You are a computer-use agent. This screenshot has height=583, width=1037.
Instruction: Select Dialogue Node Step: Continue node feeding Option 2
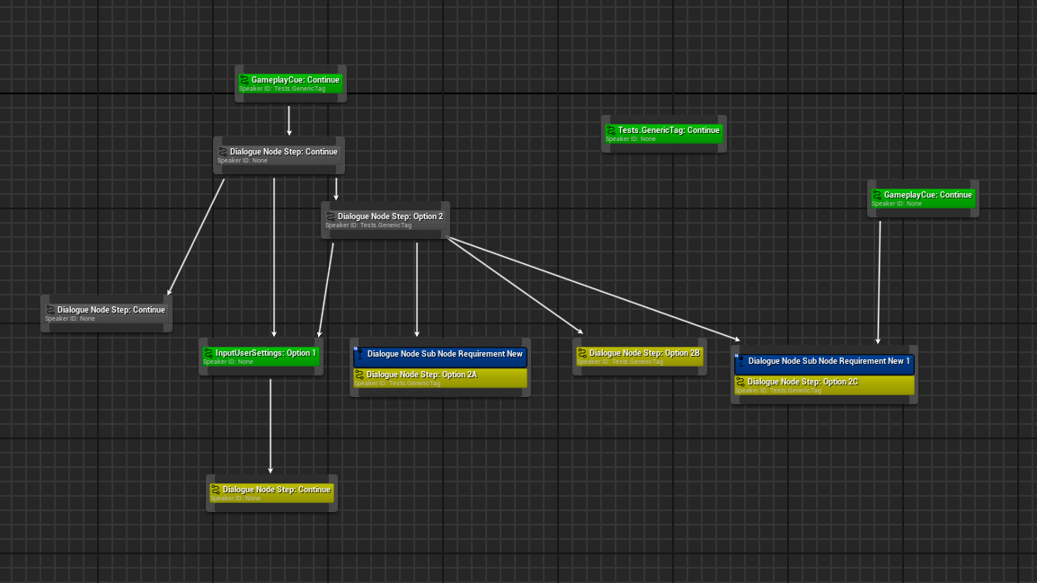(283, 152)
